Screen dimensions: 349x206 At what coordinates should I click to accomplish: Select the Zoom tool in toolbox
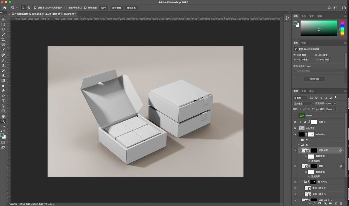tap(3, 121)
